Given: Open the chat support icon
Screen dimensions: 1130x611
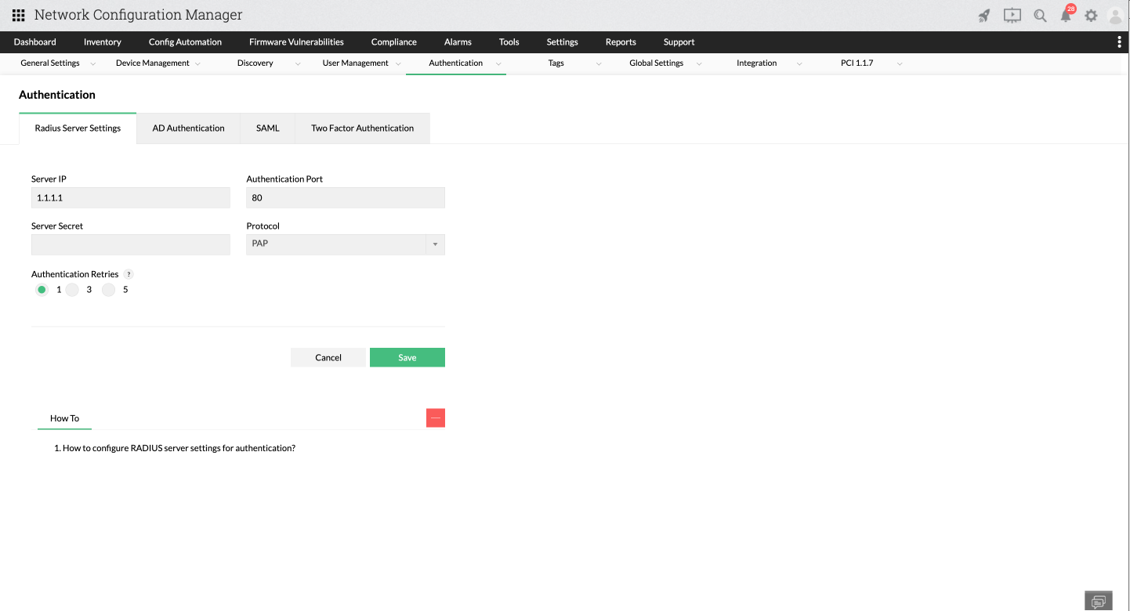Looking at the screenshot, I should (1099, 601).
